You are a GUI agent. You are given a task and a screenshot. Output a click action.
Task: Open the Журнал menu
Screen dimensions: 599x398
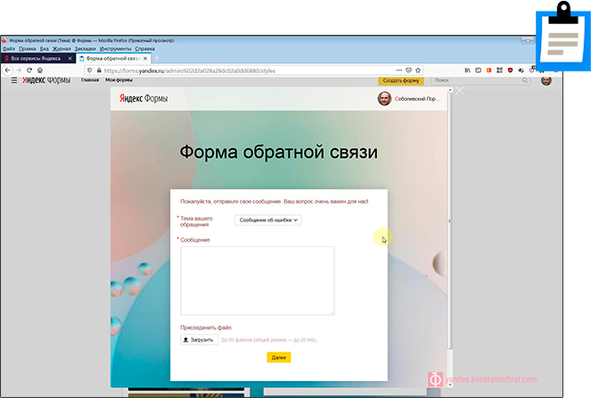62,49
